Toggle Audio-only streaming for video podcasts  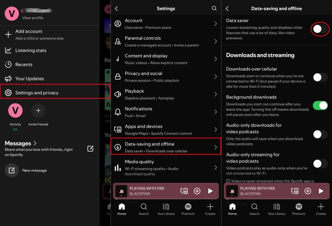click(320, 164)
